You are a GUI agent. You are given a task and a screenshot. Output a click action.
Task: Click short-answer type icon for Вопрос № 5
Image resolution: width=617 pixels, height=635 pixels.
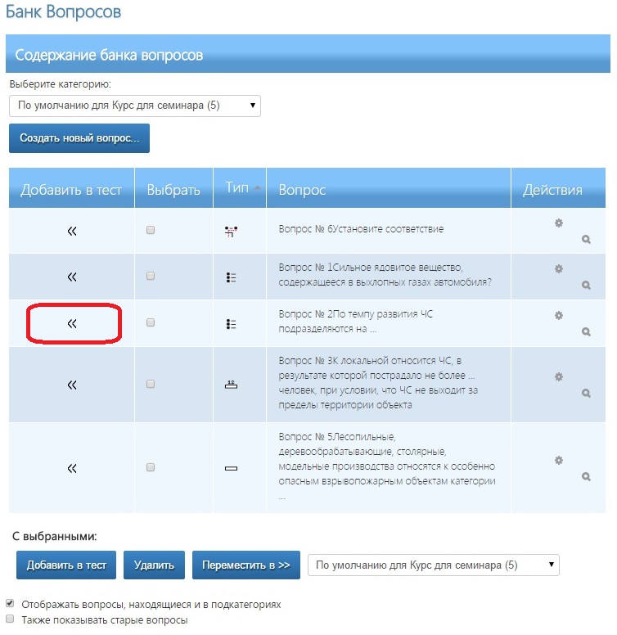(232, 469)
